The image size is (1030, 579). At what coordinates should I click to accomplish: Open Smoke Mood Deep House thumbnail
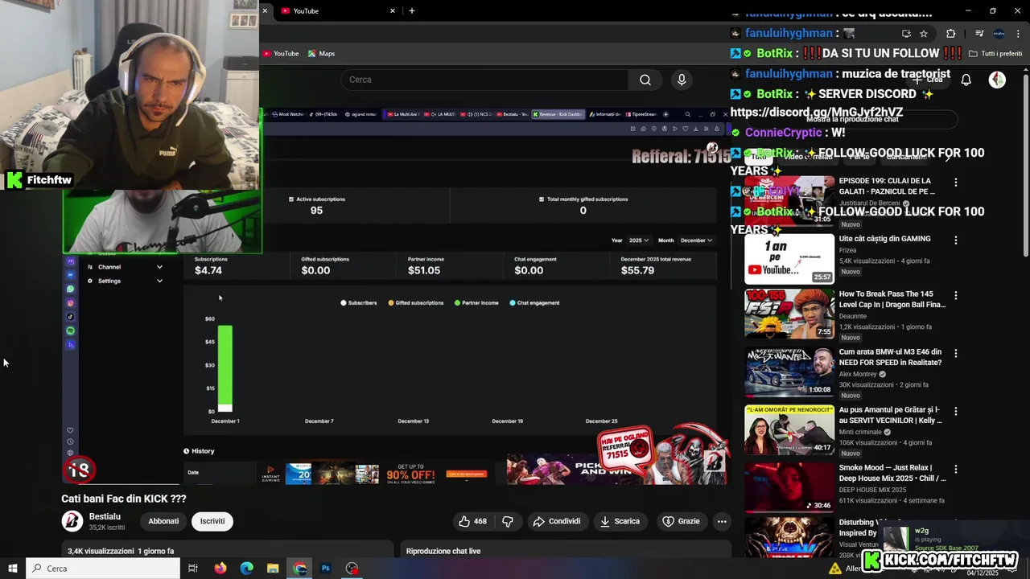[x=789, y=487]
